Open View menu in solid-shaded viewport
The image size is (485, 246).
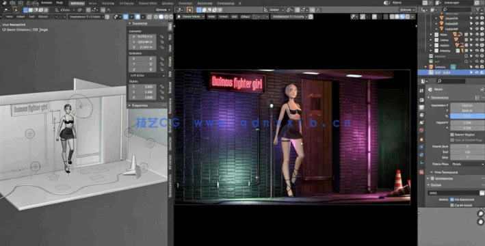click(9, 16)
